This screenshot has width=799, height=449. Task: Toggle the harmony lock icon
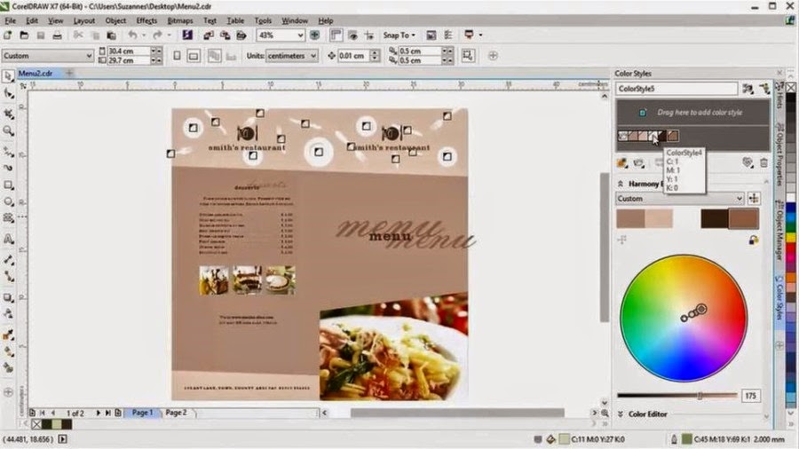pyautogui.click(x=753, y=240)
